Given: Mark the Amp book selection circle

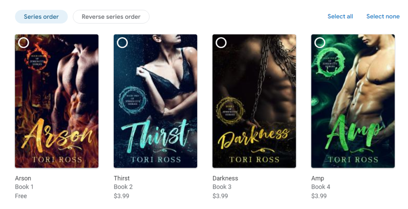Looking at the screenshot, I should pos(320,43).
